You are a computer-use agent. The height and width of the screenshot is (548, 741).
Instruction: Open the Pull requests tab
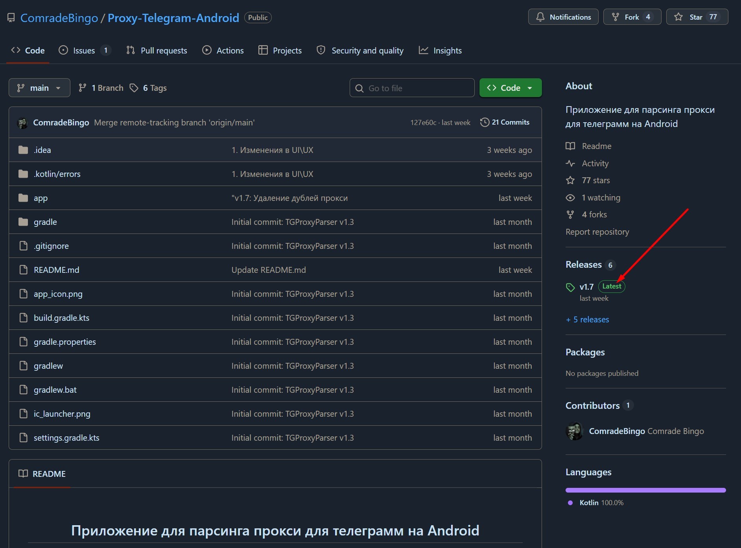pos(157,50)
